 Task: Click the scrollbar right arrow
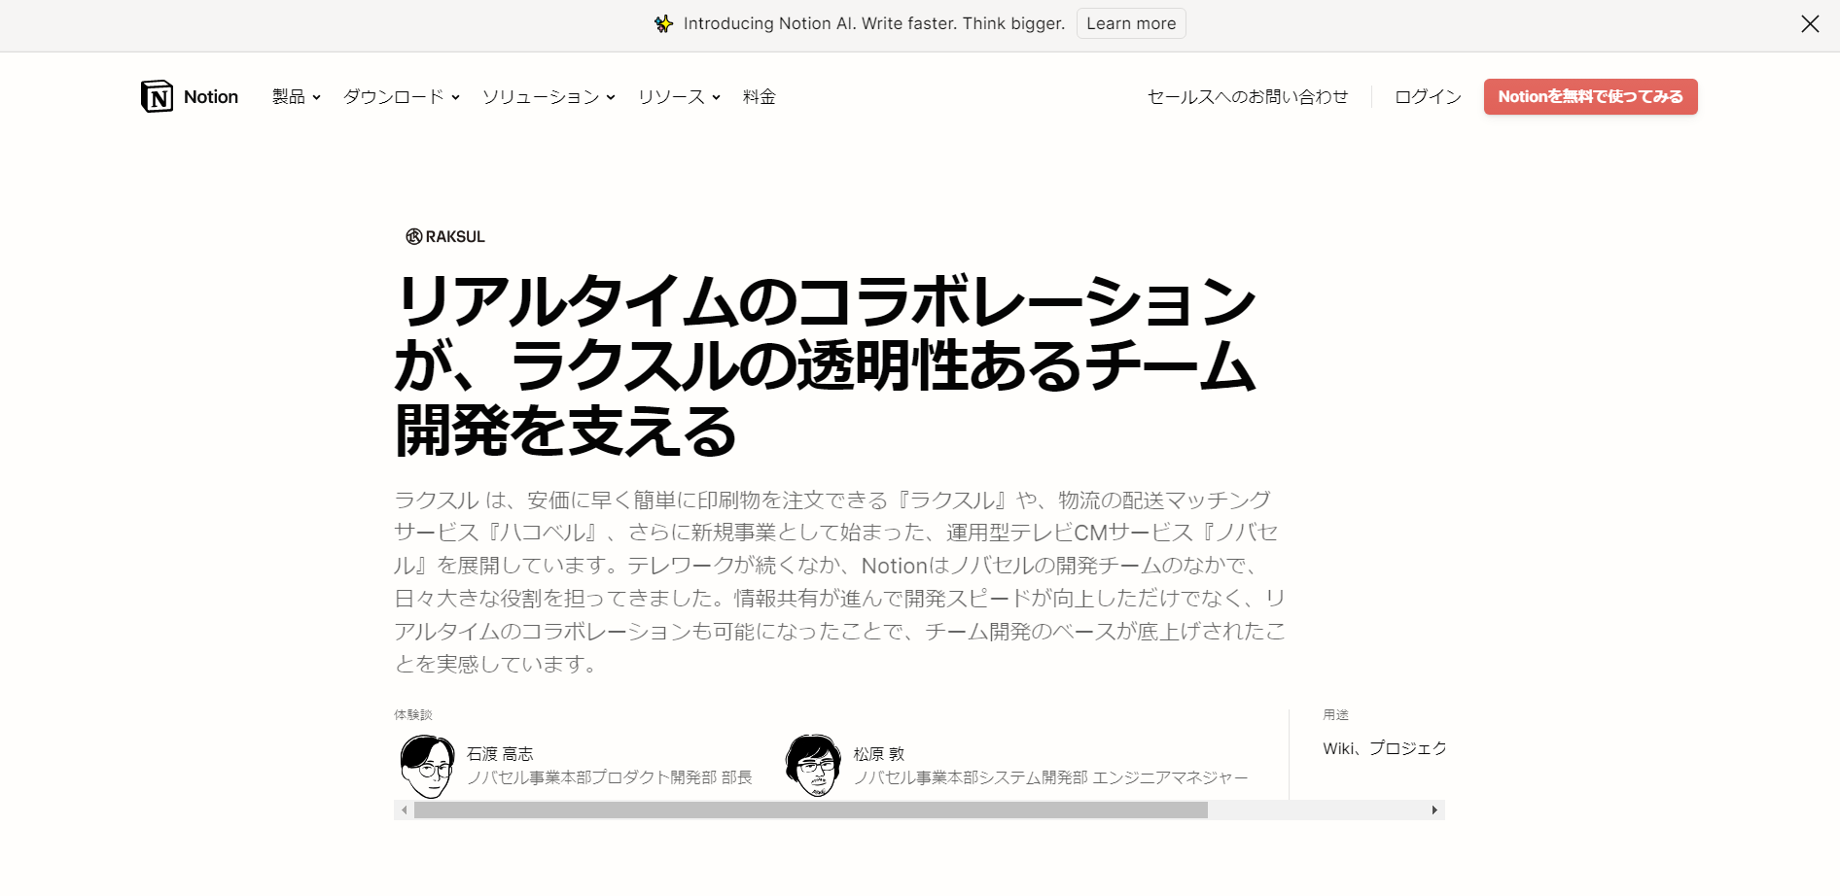coord(1434,810)
